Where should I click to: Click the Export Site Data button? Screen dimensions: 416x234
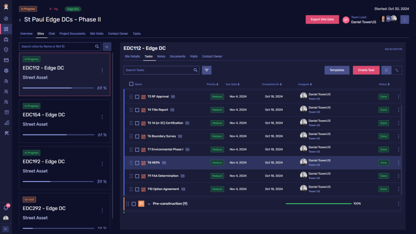[x=322, y=19]
